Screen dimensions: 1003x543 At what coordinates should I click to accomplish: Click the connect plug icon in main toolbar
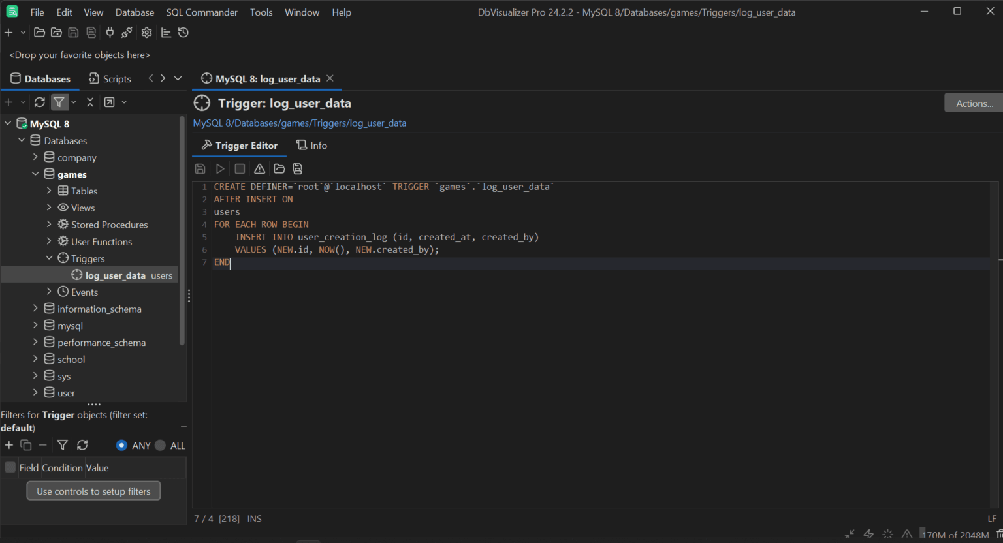coord(110,33)
